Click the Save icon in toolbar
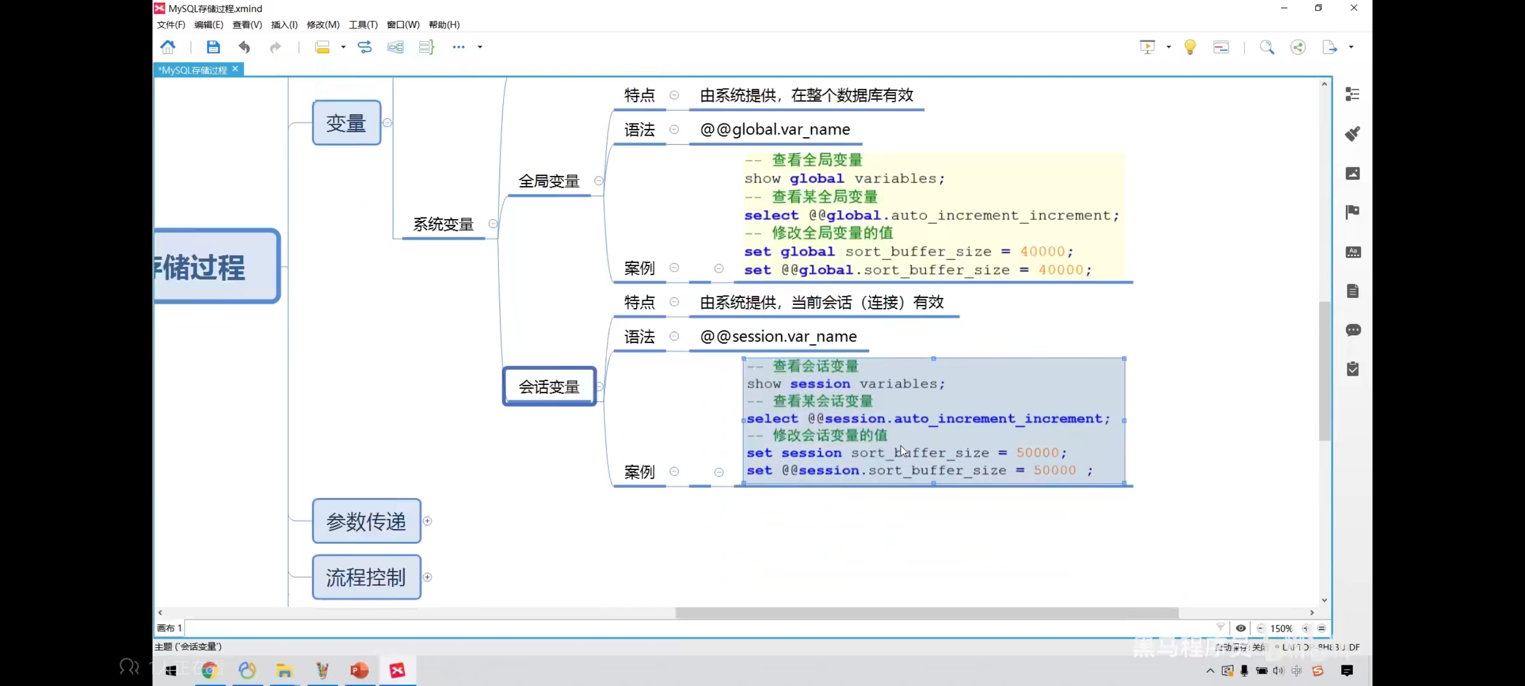This screenshot has height=686, width=1525. coord(213,47)
